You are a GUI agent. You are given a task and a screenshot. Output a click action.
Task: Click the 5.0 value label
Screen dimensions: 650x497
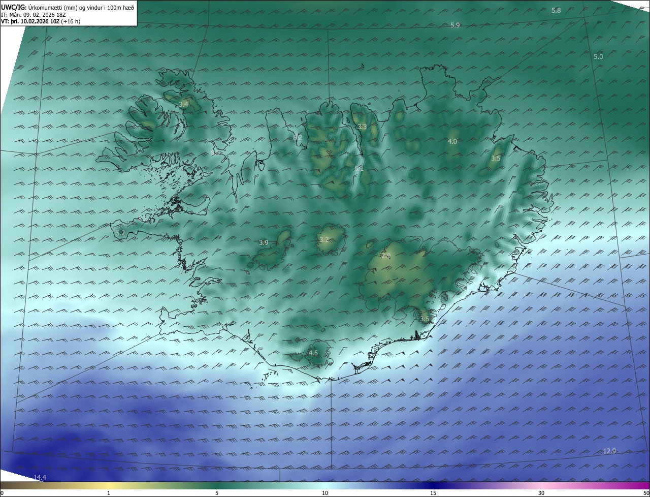[598, 57]
